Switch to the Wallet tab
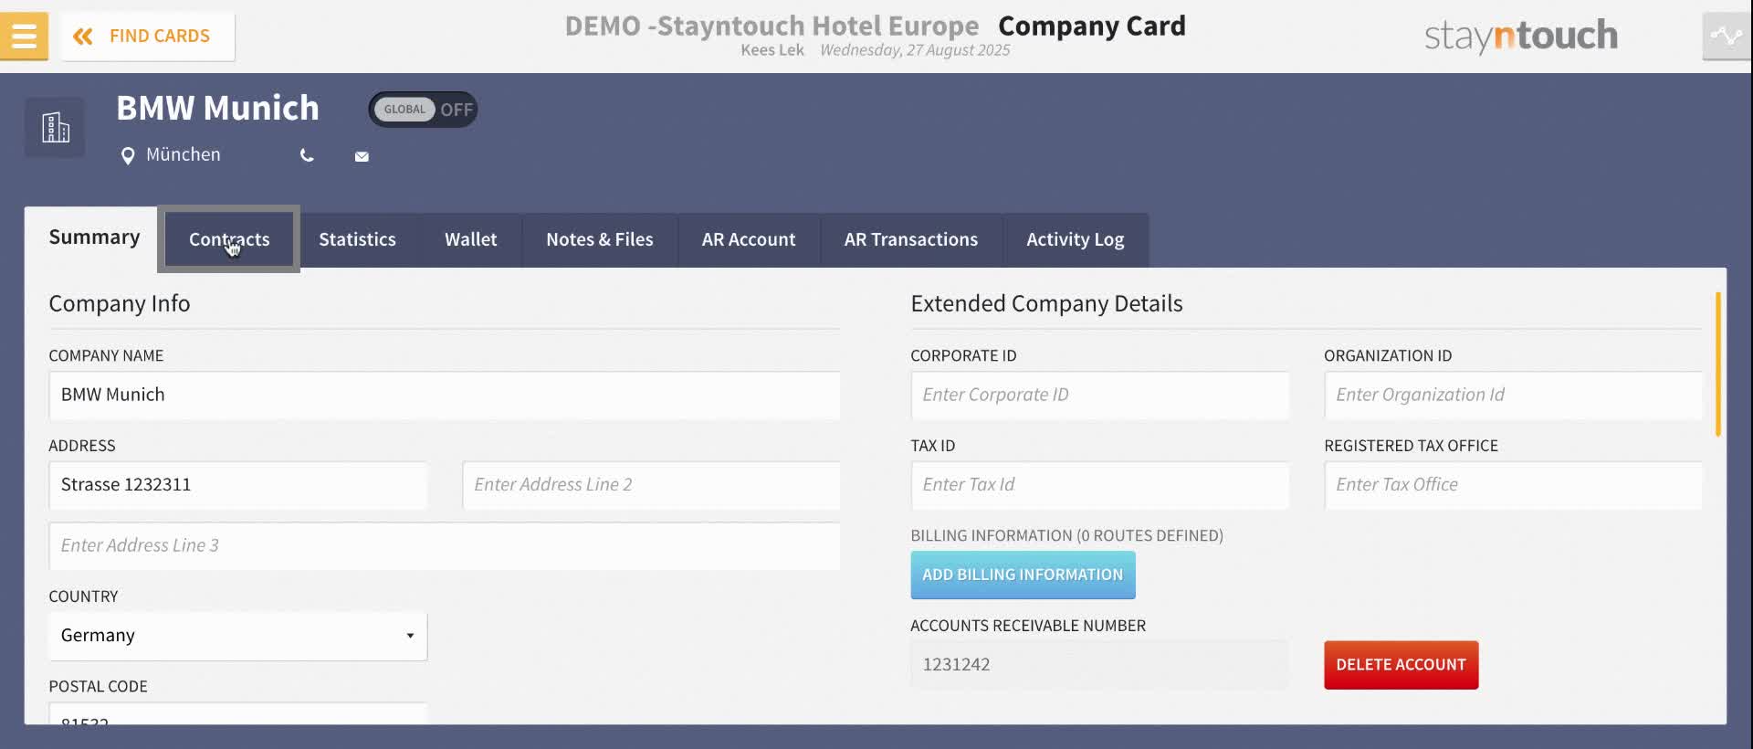 pyautogui.click(x=471, y=239)
